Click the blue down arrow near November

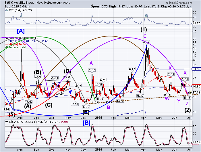(x=70, y=91)
